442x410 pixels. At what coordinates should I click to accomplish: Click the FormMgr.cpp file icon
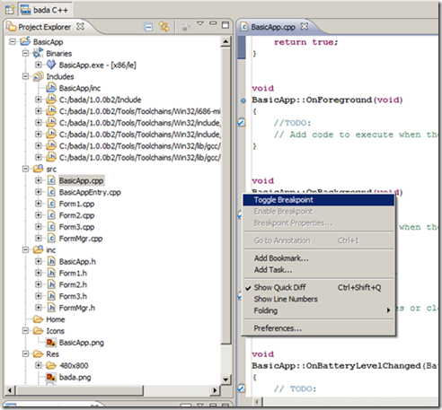[x=51, y=238]
